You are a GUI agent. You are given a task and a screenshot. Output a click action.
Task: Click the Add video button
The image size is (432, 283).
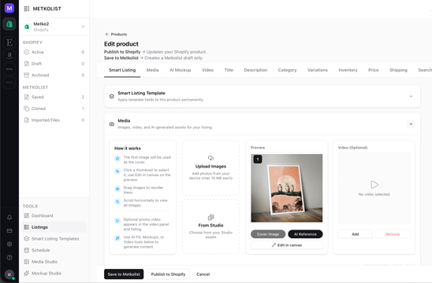(x=355, y=234)
